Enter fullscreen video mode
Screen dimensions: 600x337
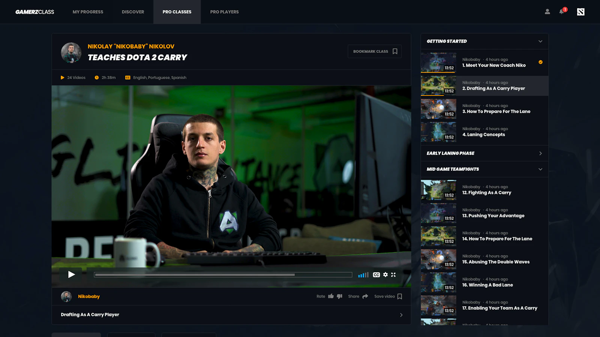393,275
